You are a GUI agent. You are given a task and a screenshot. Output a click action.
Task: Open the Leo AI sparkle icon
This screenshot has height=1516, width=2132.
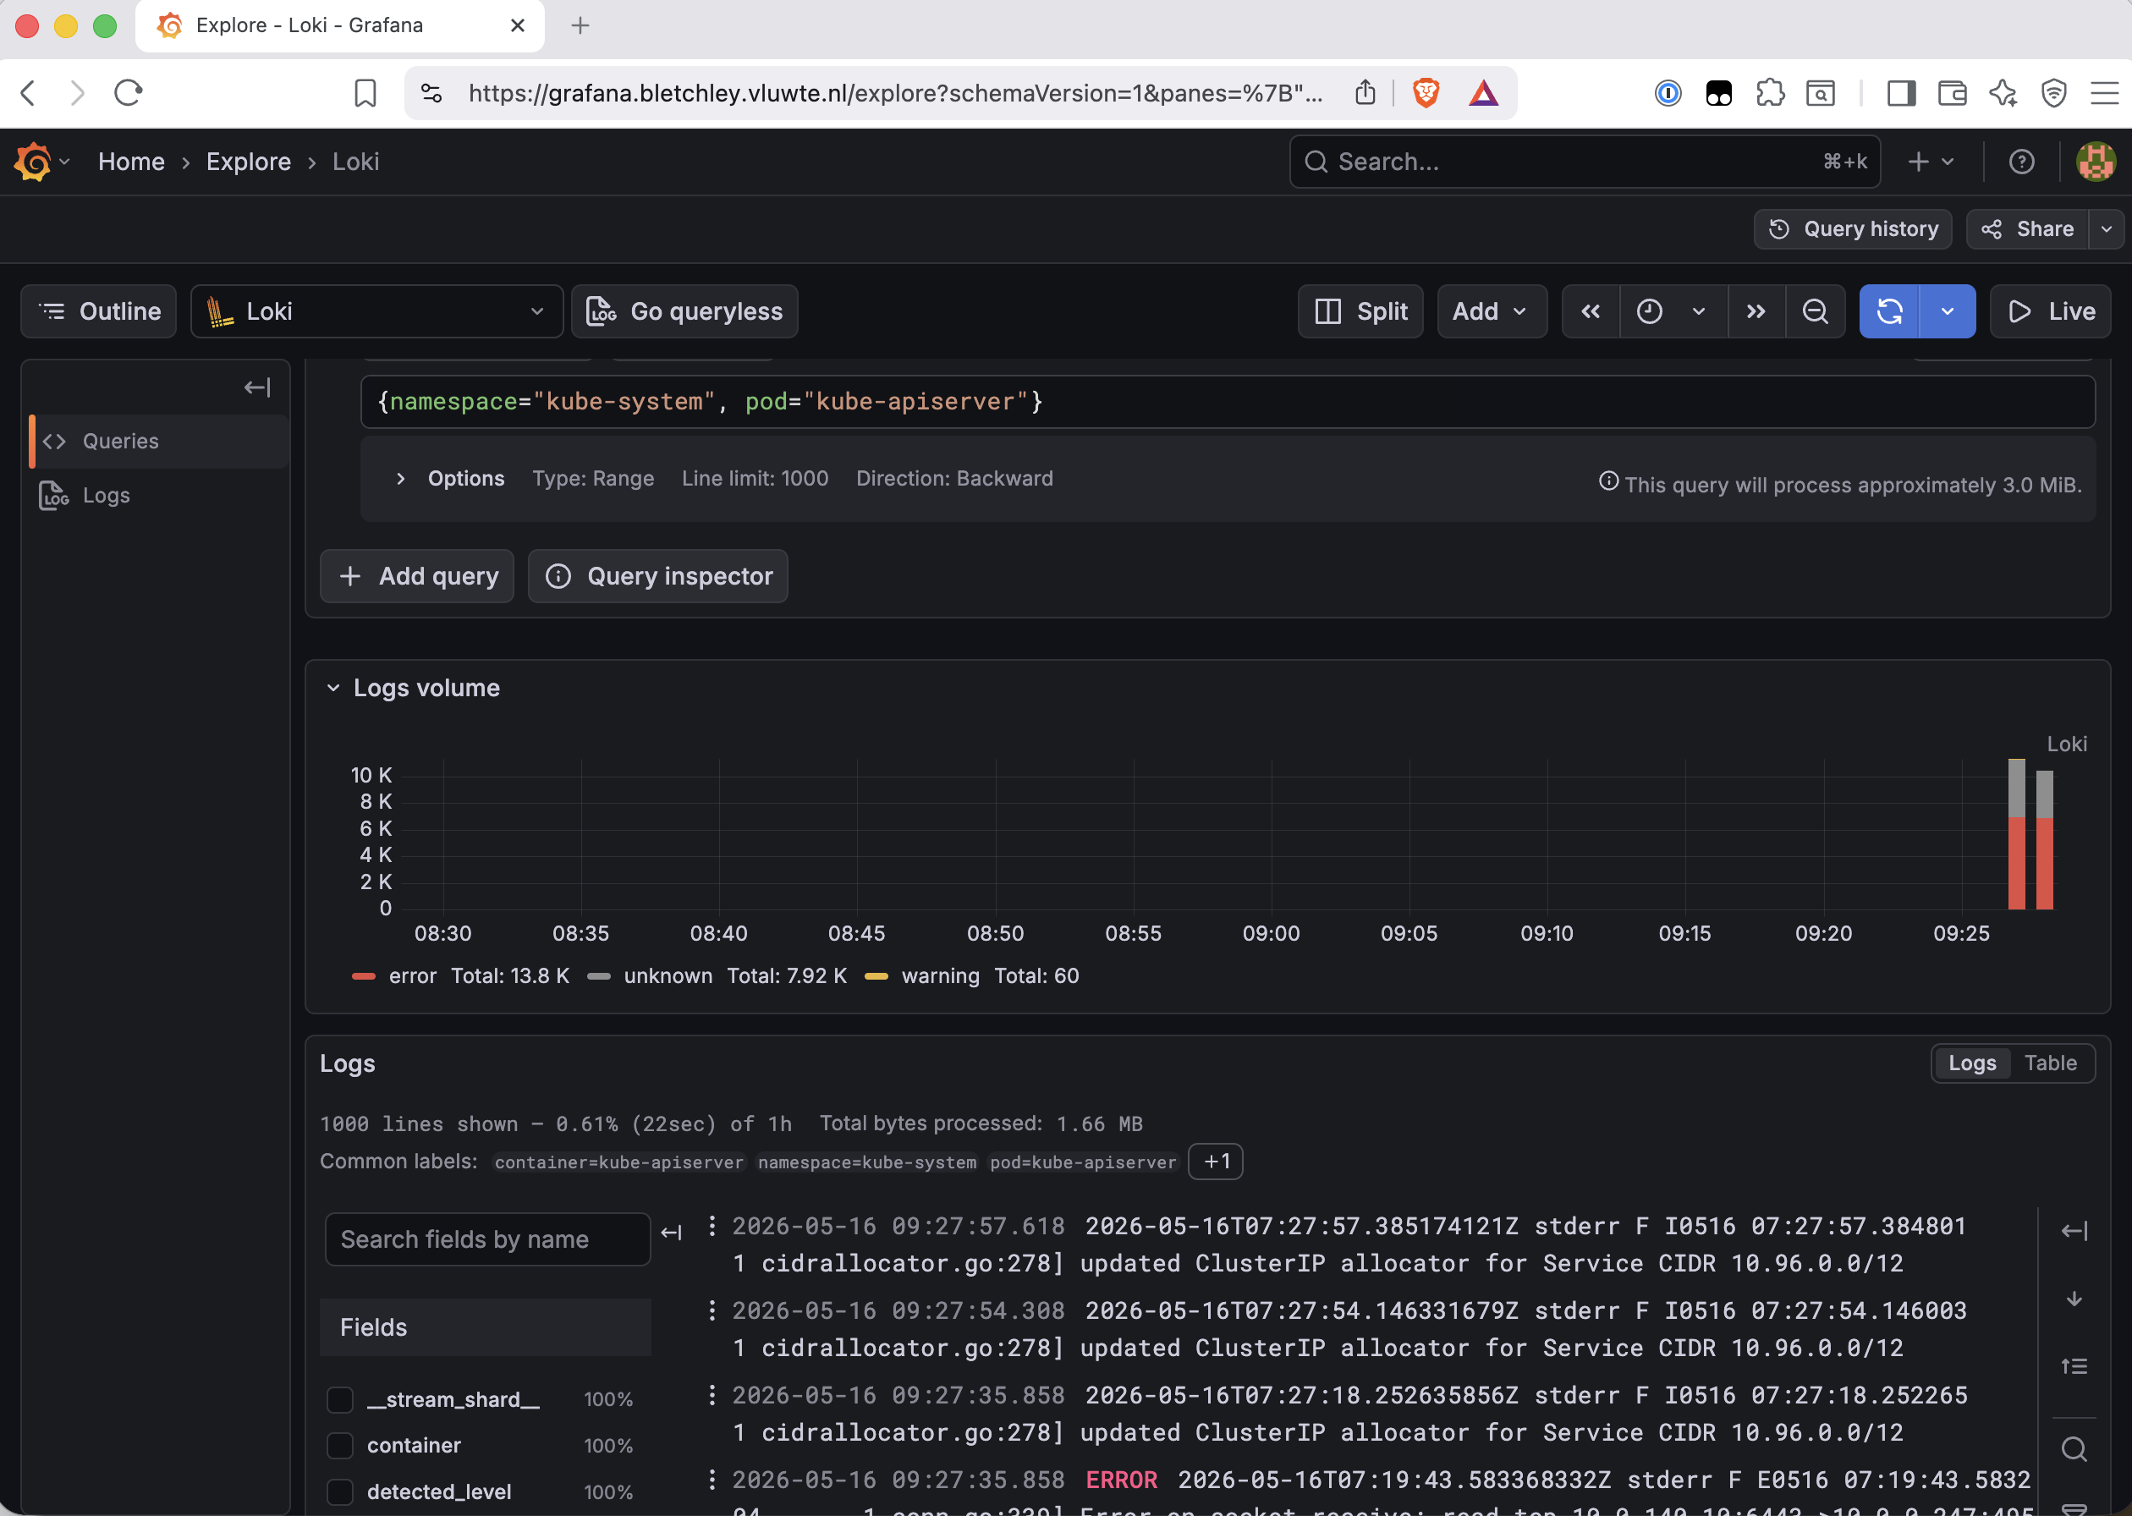pos(2003,92)
